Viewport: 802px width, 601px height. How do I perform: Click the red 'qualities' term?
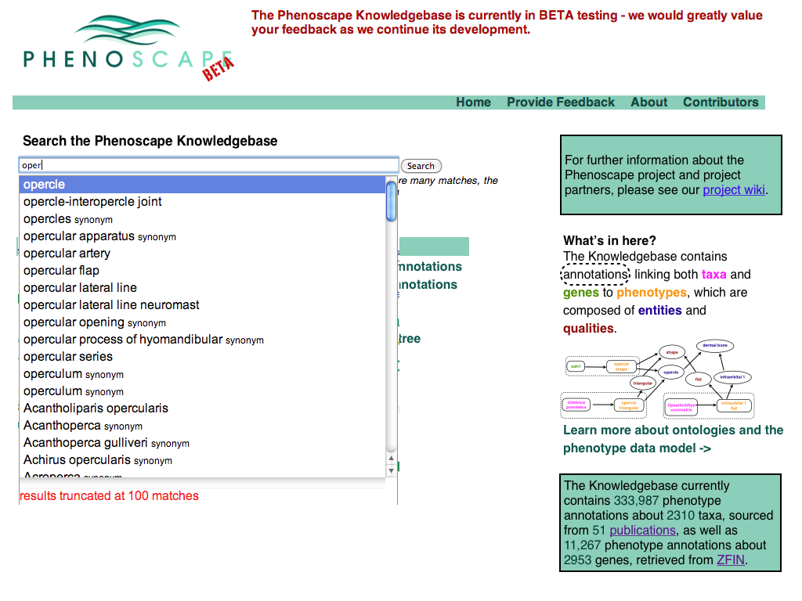[x=588, y=328]
